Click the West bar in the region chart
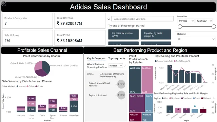Viewport: 217px width, 122px height. point(170,109)
